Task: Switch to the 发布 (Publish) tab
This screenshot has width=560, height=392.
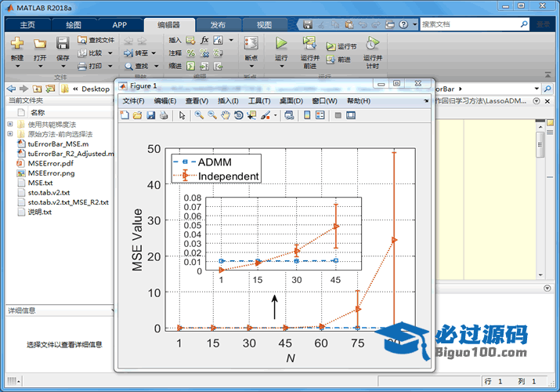Action: (x=218, y=24)
